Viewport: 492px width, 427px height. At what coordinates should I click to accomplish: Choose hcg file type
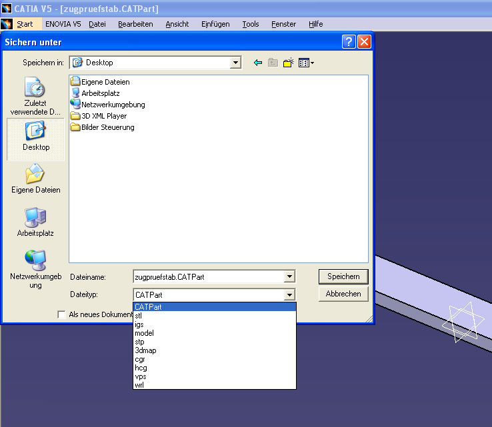coord(215,368)
